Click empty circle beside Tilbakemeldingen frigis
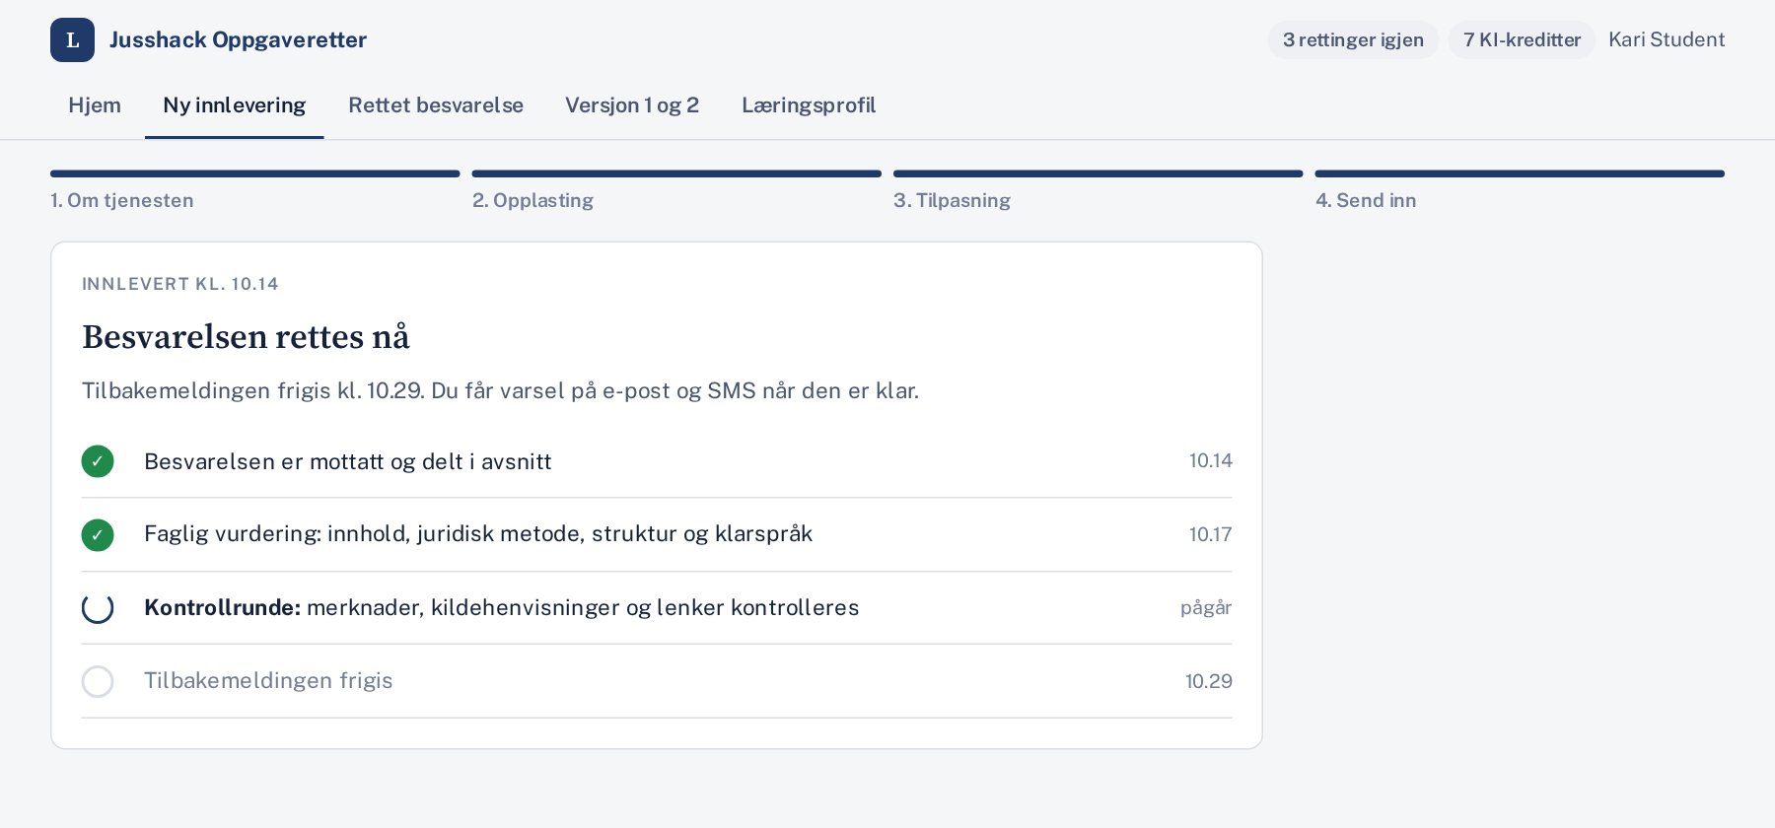 [98, 681]
